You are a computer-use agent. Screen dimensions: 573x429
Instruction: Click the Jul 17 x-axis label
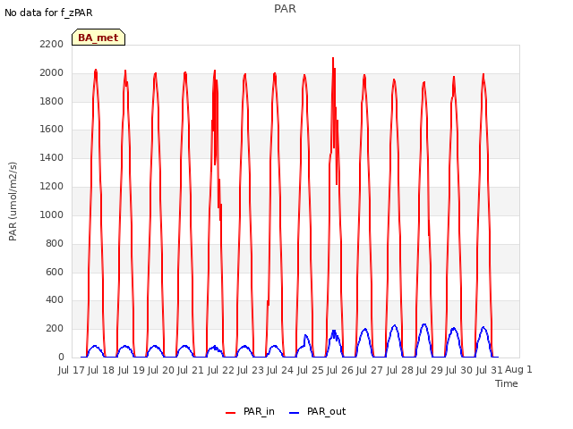click(x=72, y=370)
